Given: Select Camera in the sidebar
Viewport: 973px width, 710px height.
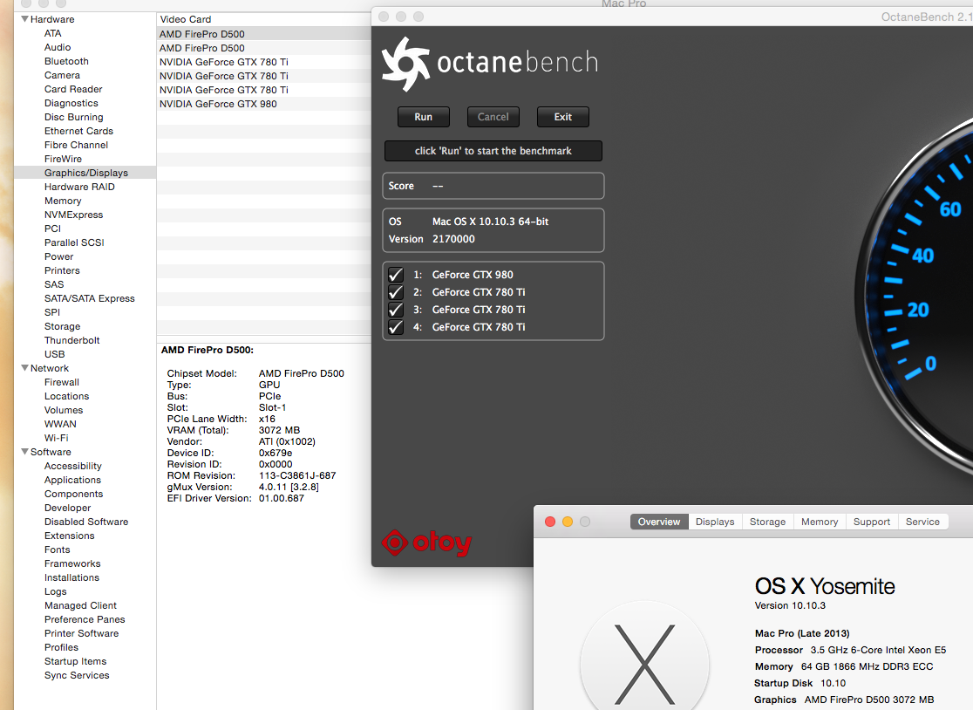Looking at the screenshot, I should click(62, 75).
